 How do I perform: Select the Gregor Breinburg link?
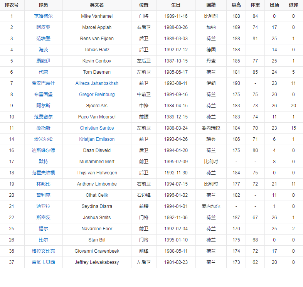click(97, 95)
